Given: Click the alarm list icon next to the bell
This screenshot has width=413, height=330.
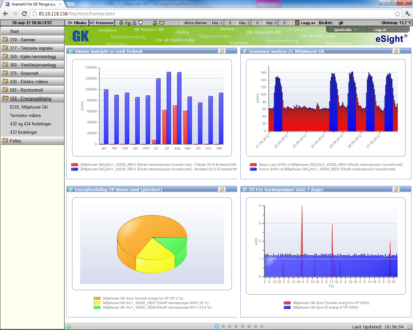Looking at the screenshot, I should (128, 23).
